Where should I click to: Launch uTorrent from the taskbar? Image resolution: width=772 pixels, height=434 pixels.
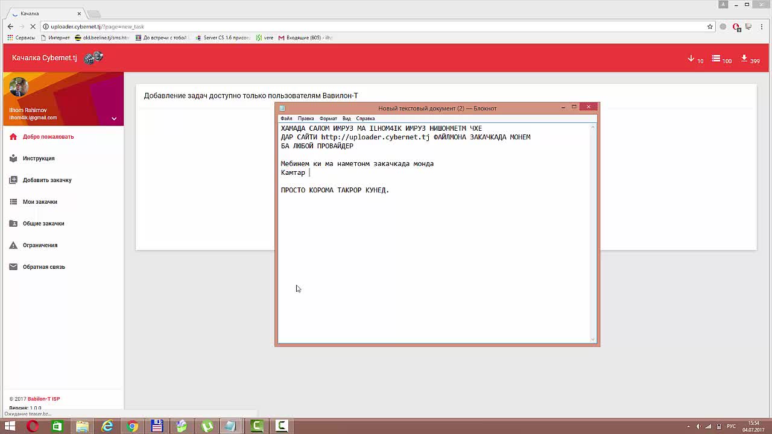207,426
